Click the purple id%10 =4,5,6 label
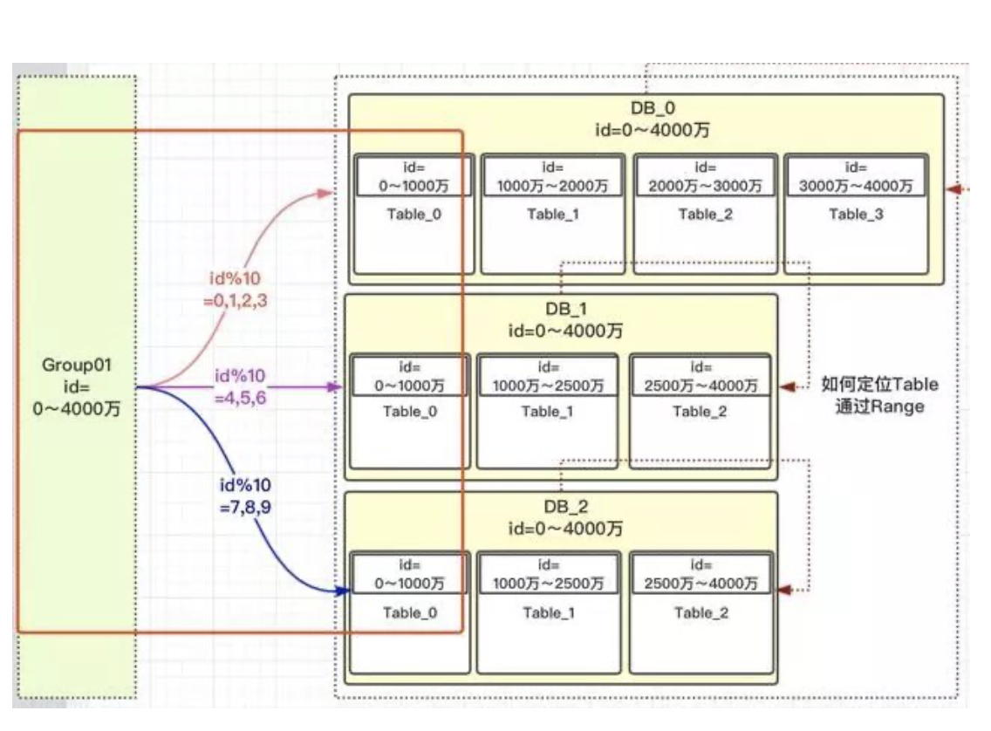Image resolution: width=991 pixels, height=731 pixels. click(x=242, y=386)
